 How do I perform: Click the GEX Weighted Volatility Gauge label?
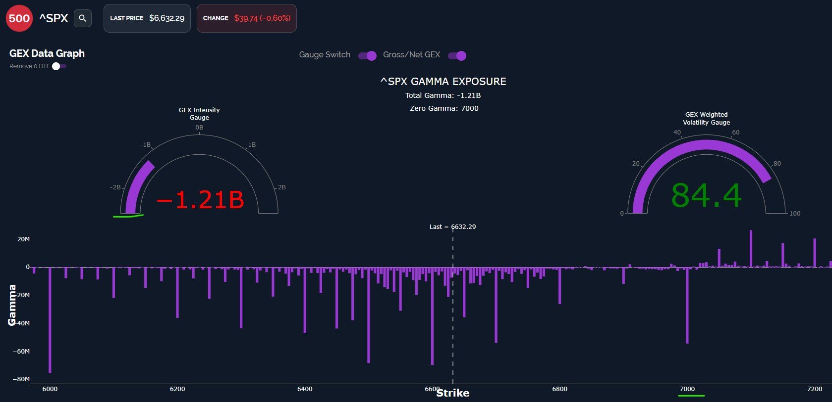pos(707,118)
